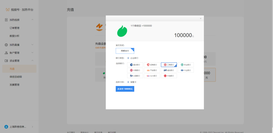The image size is (273, 133).
Task: Select the 储蓄卡 card type radio
Action: pyautogui.click(x=128, y=82)
